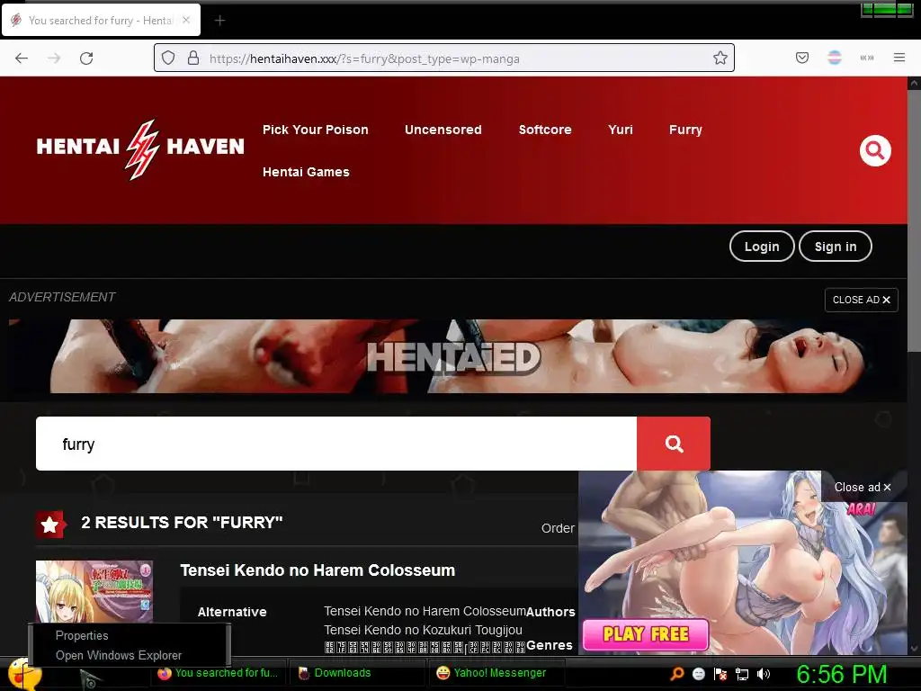Select the 'You searched for furry' browser tab

pyautogui.click(x=101, y=21)
